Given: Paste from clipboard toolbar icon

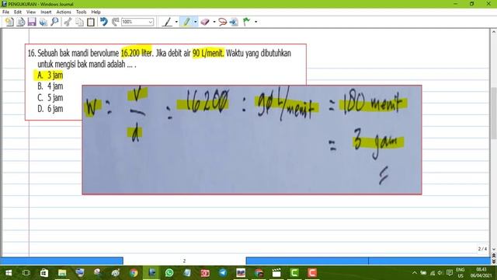Looking at the screenshot, I should pos(91,22).
